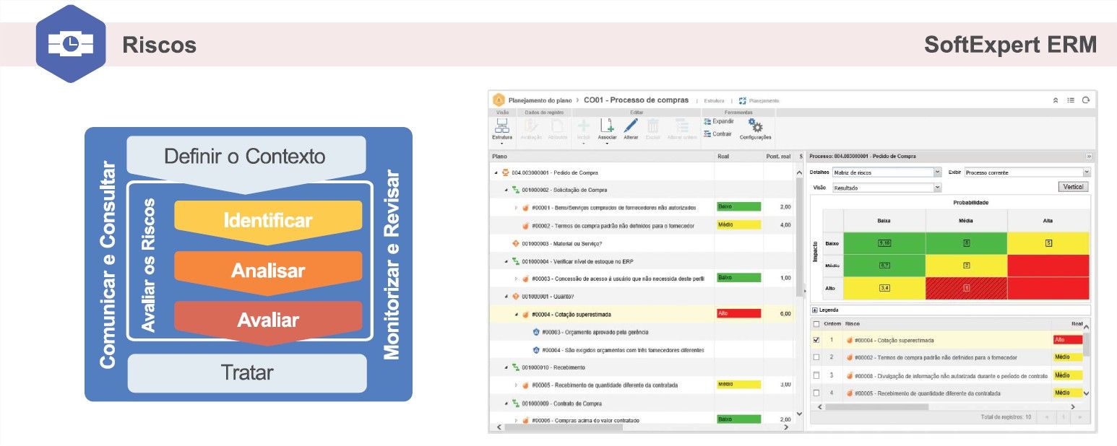The height and width of the screenshot is (446, 1117).
Task: Click the Tratar step
Action: pyautogui.click(x=247, y=372)
